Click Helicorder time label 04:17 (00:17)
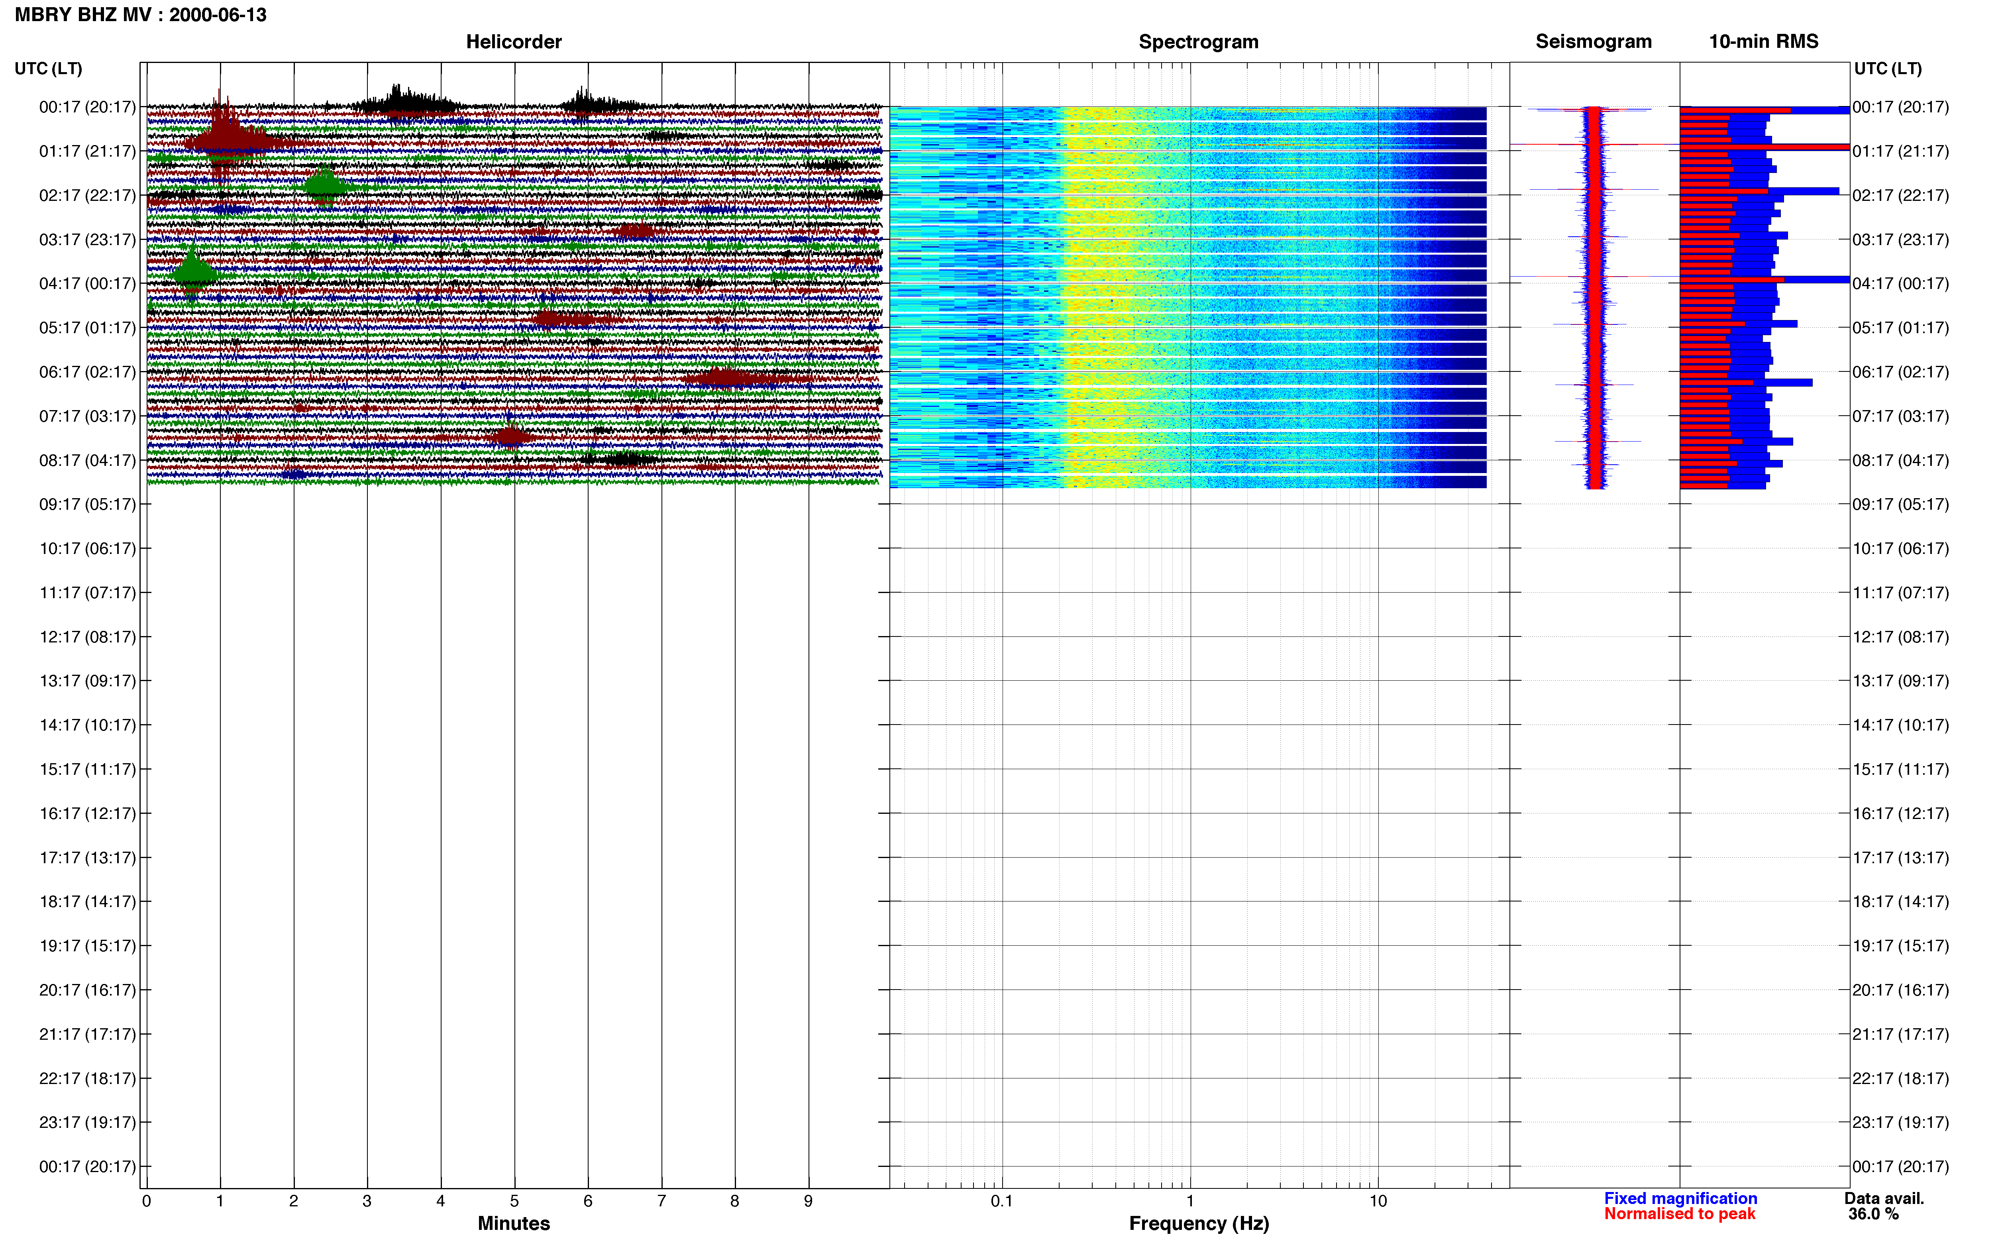 point(88,284)
